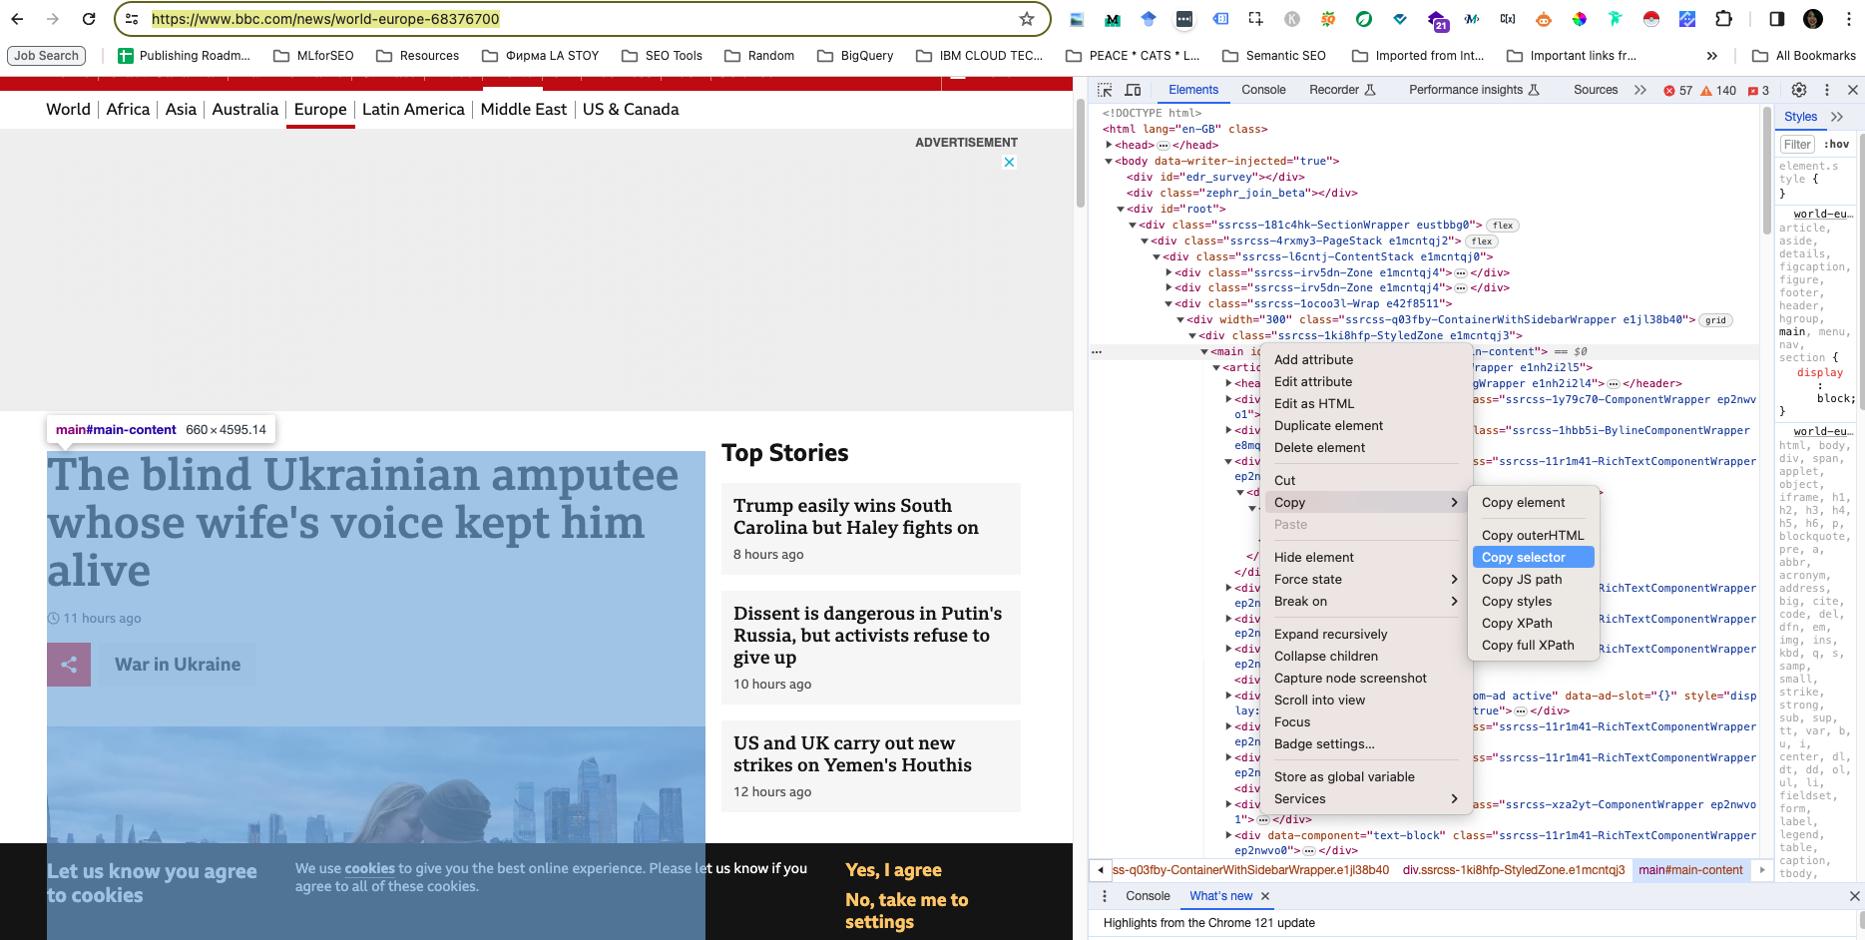
Task: Collapse the main element node arrow
Action: (1204, 351)
